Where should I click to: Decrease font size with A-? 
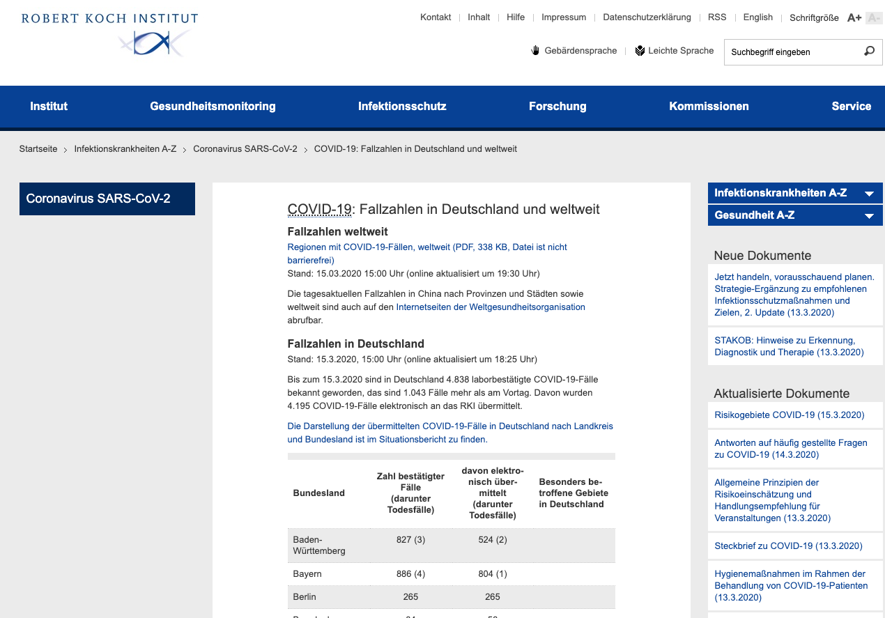pos(873,17)
